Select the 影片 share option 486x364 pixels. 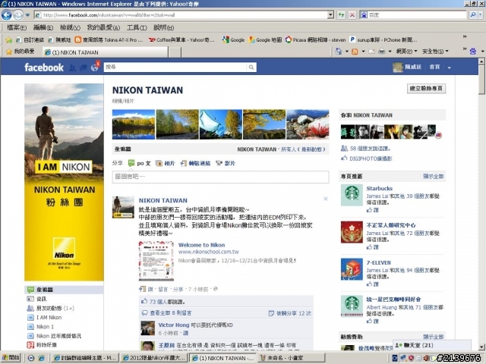tap(226, 163)
